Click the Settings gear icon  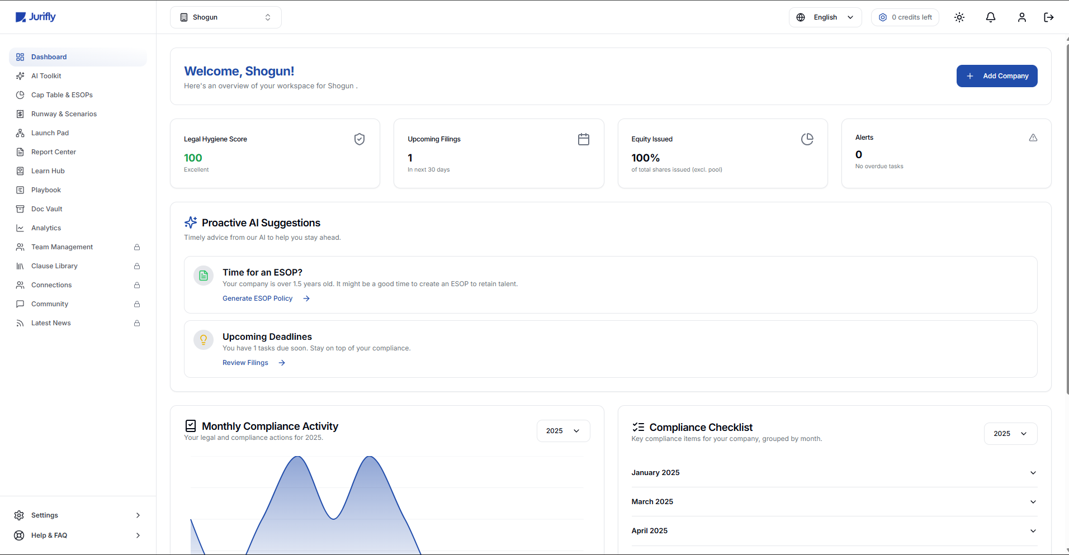19,515
